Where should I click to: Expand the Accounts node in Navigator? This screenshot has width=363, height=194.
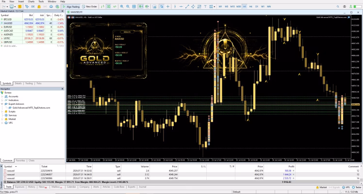click(x=2, y=97)
